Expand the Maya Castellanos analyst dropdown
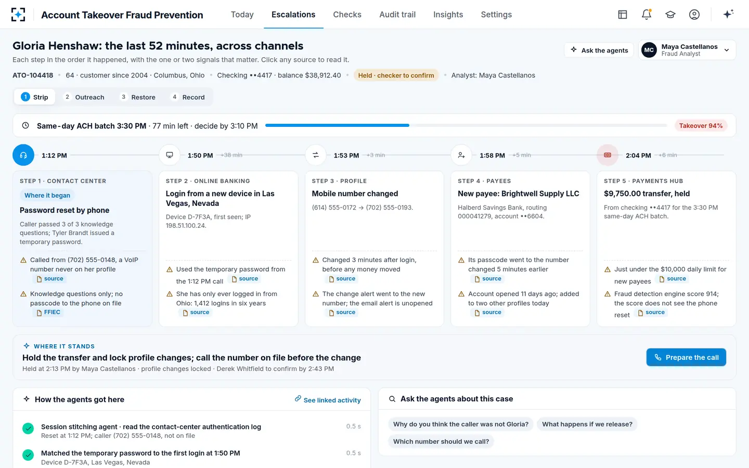 coord(687,50)
